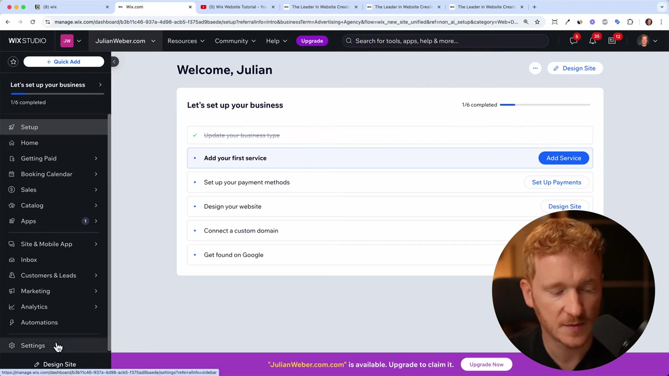669x376 pixels.
Task: Click the Settings gear icon
Action: click(11, 345)
